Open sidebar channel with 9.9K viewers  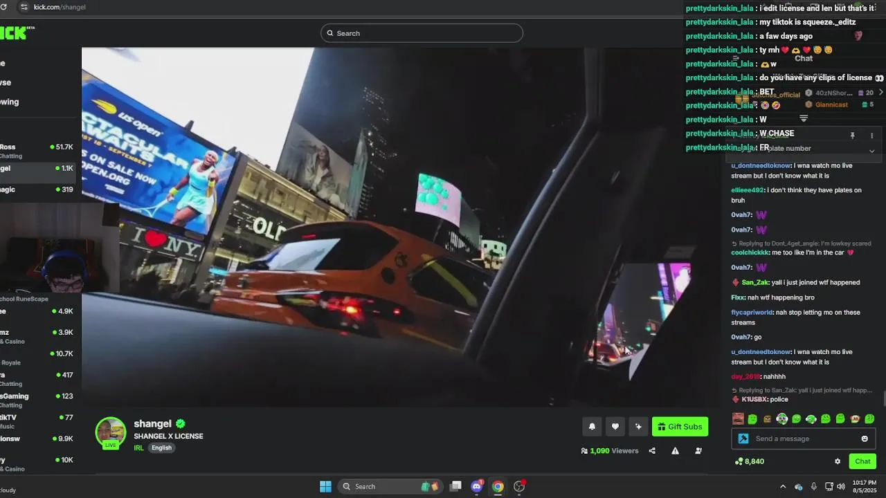(x=37, y=439)
